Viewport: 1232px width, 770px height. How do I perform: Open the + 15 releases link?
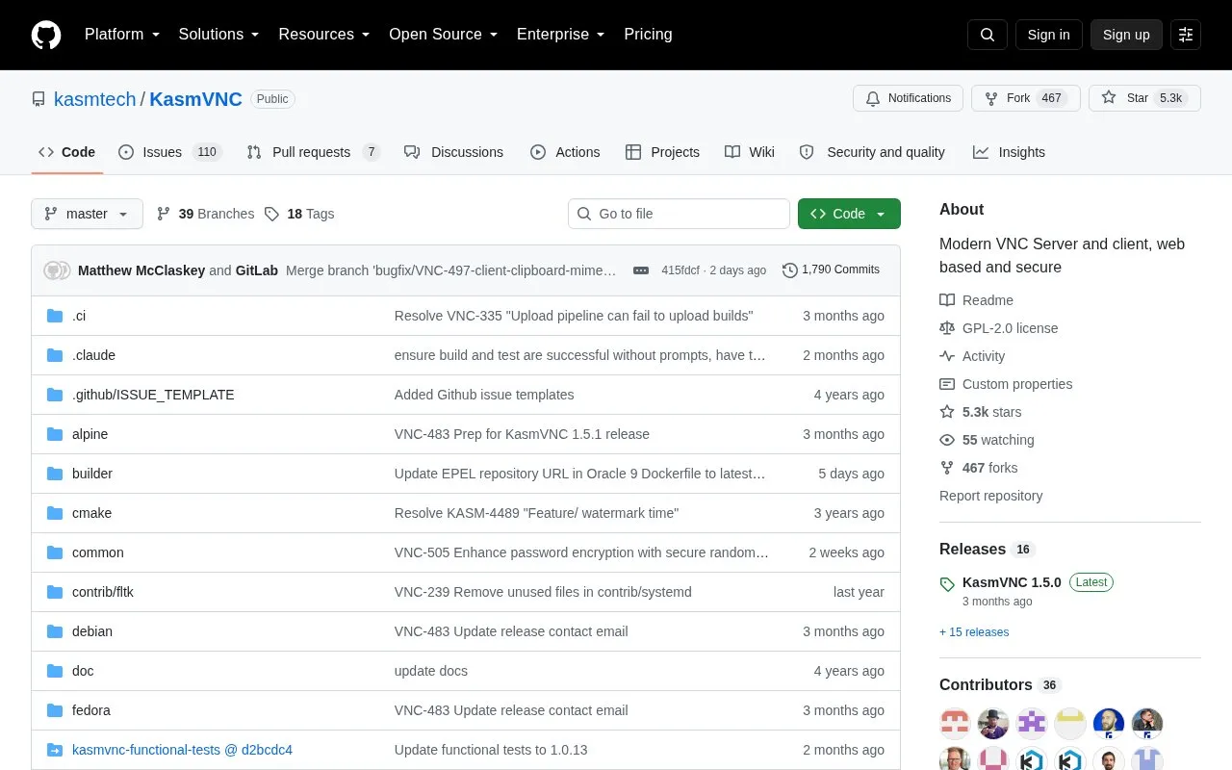tap(974, 632)
